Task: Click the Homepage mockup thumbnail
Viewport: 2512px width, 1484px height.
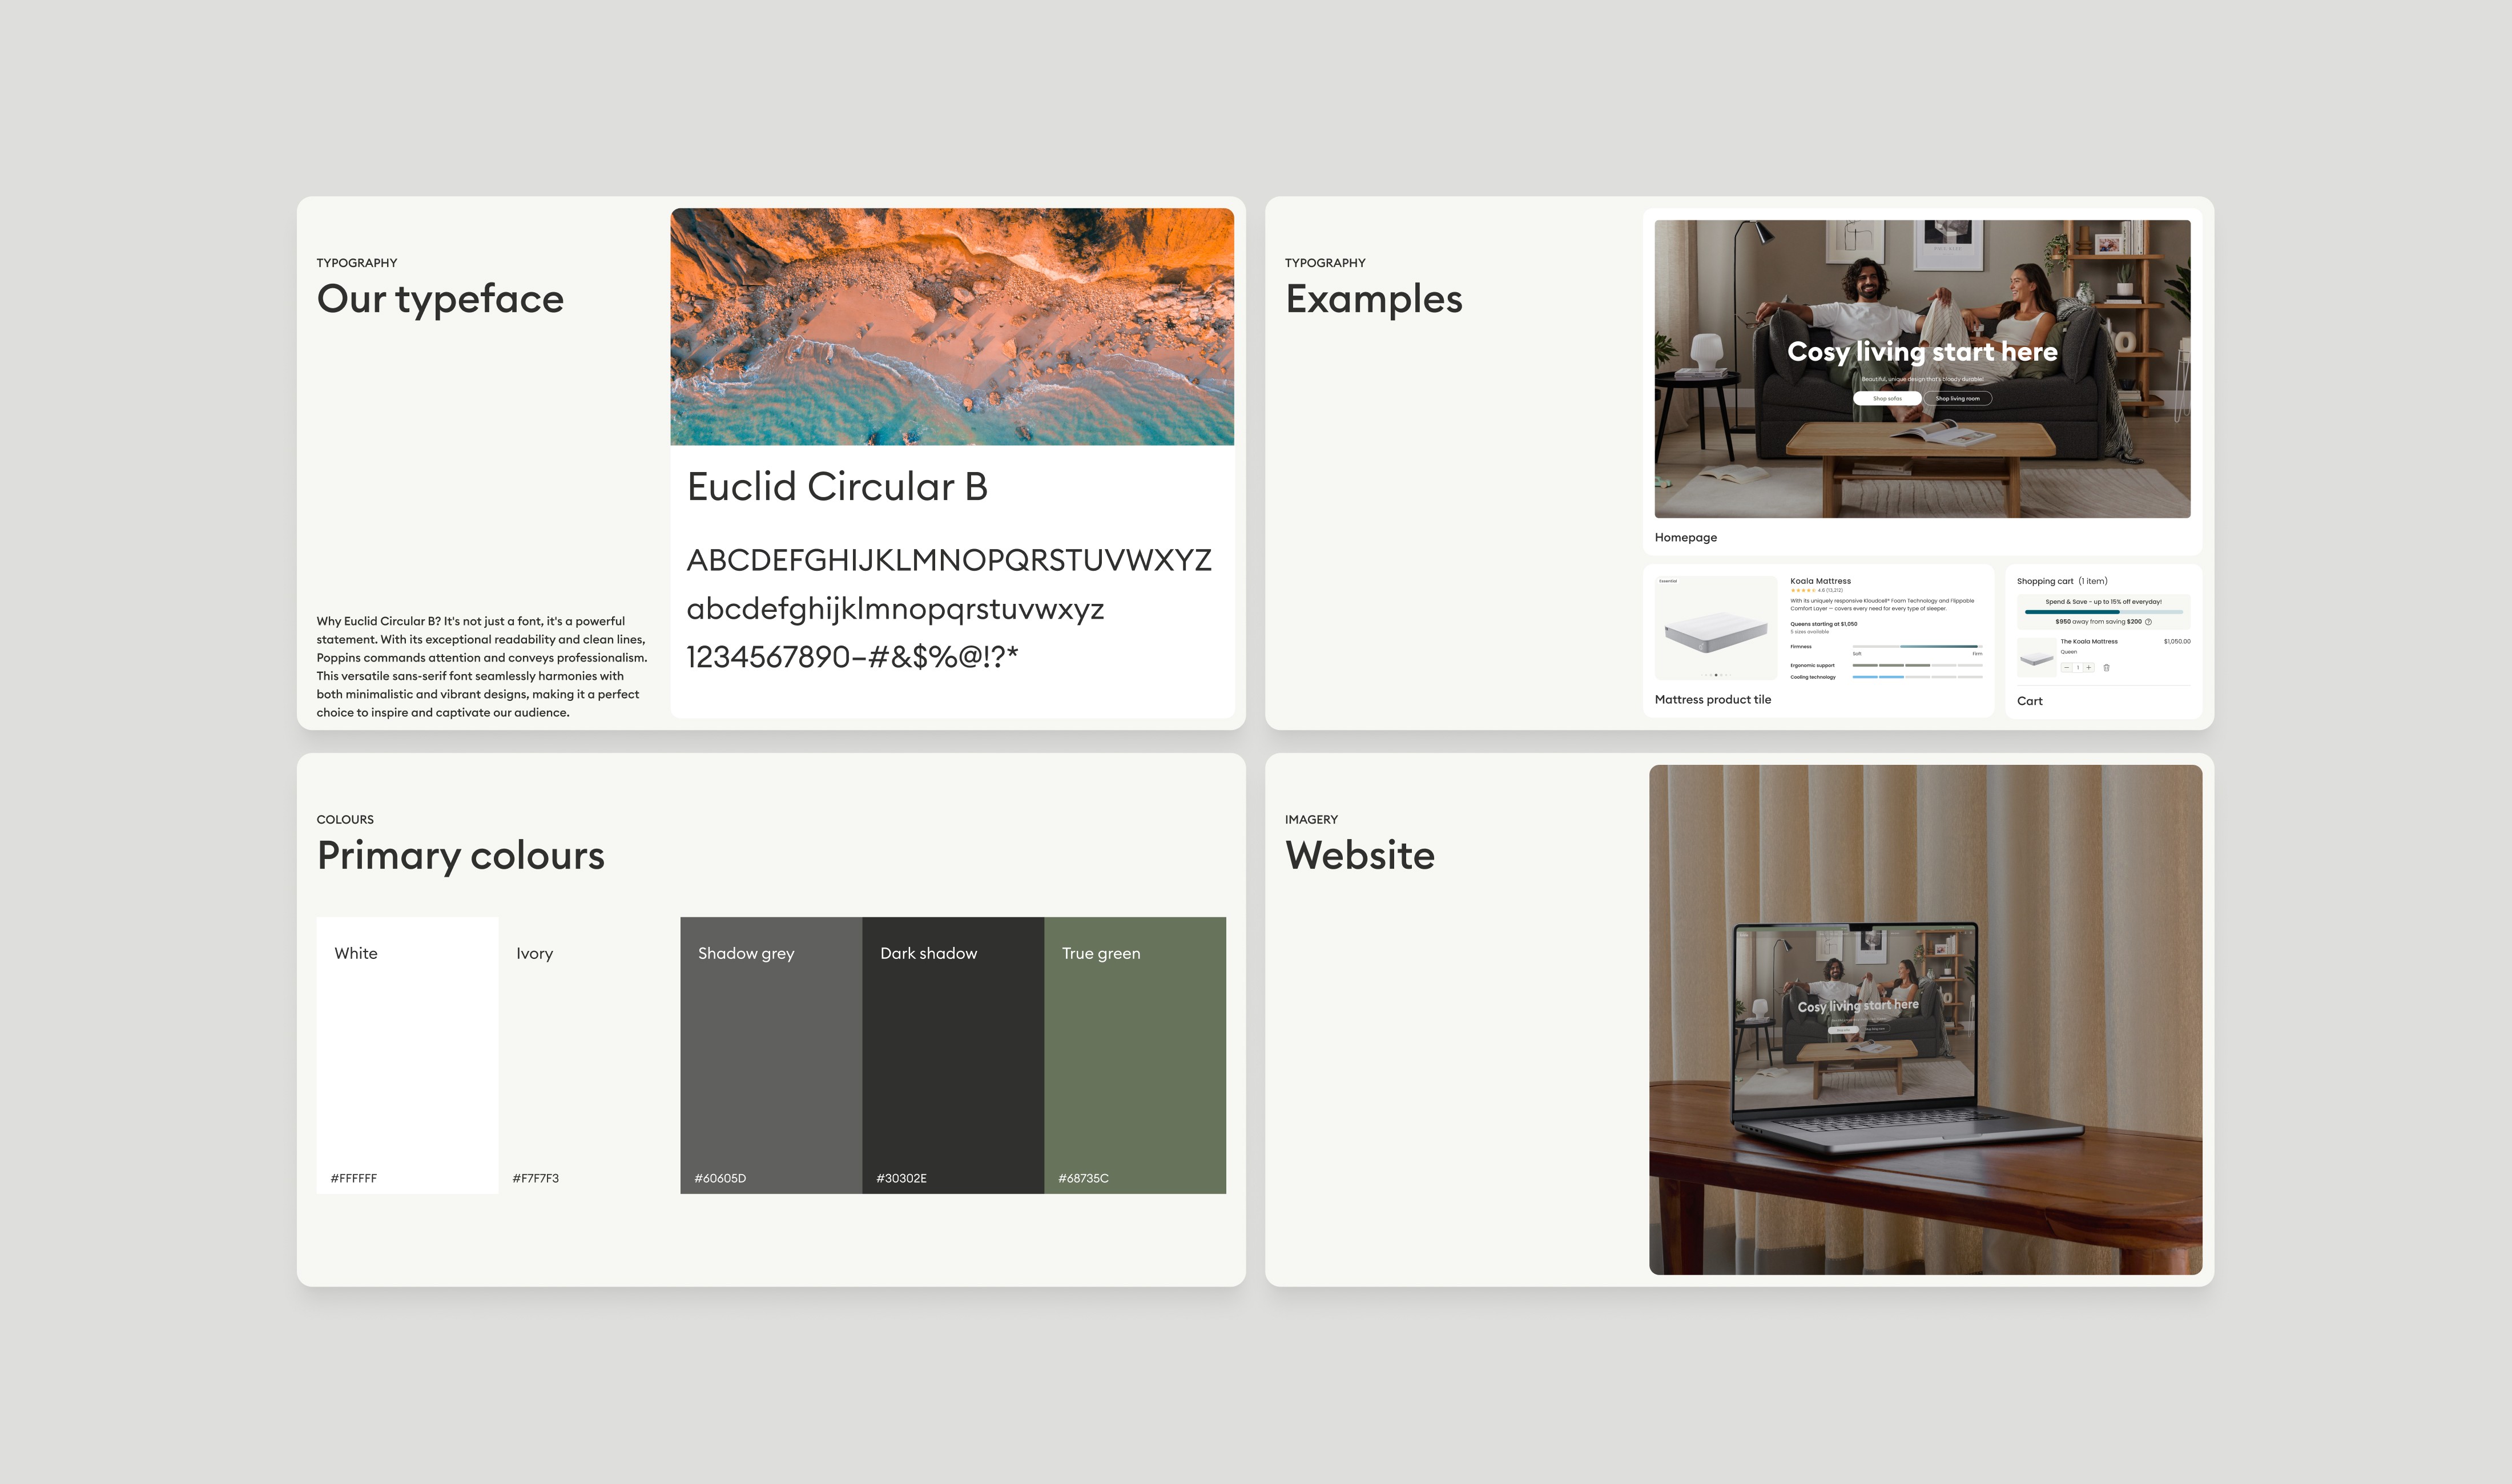Action: click(1923, 370)
